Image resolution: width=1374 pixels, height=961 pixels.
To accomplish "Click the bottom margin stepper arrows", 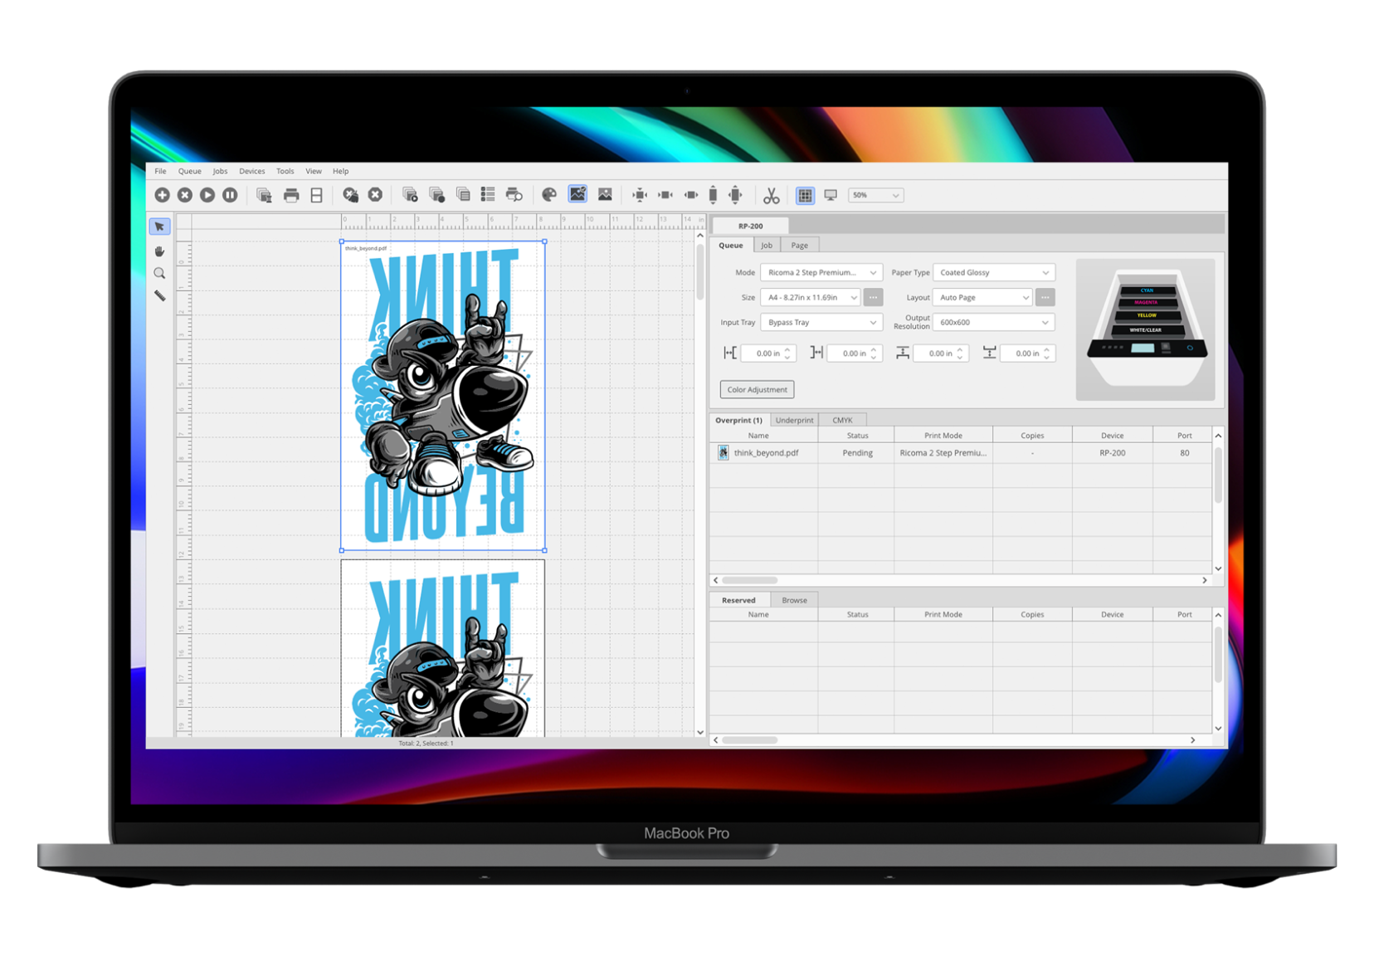I will tap(1047, 354).
